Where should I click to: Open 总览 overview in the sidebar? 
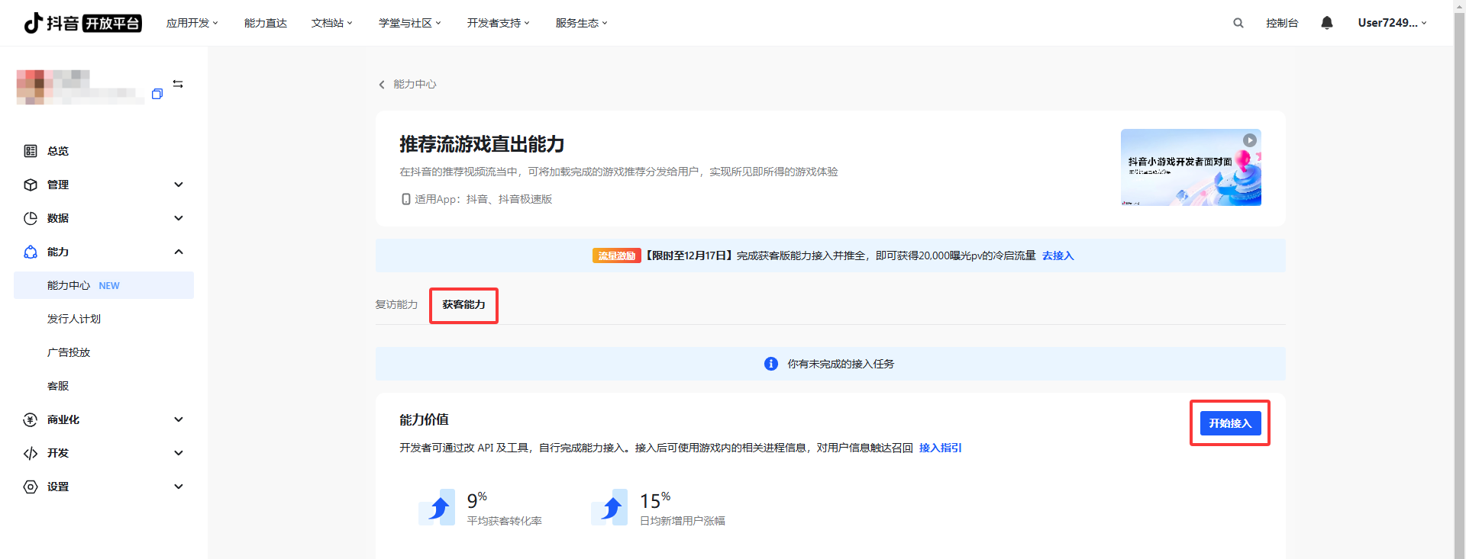[58, 151]
